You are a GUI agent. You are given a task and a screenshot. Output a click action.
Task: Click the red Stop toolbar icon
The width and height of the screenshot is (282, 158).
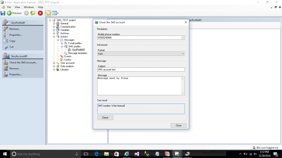click(x=40, y=13)
